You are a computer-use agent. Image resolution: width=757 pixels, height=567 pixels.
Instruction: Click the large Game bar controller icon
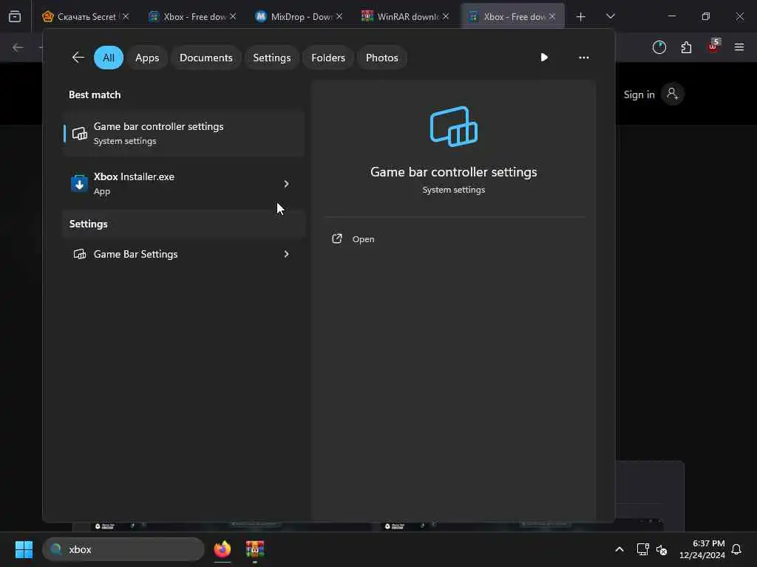[454, 126]
